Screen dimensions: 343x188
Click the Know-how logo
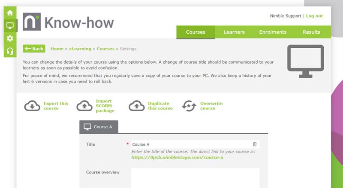(68, 22)
